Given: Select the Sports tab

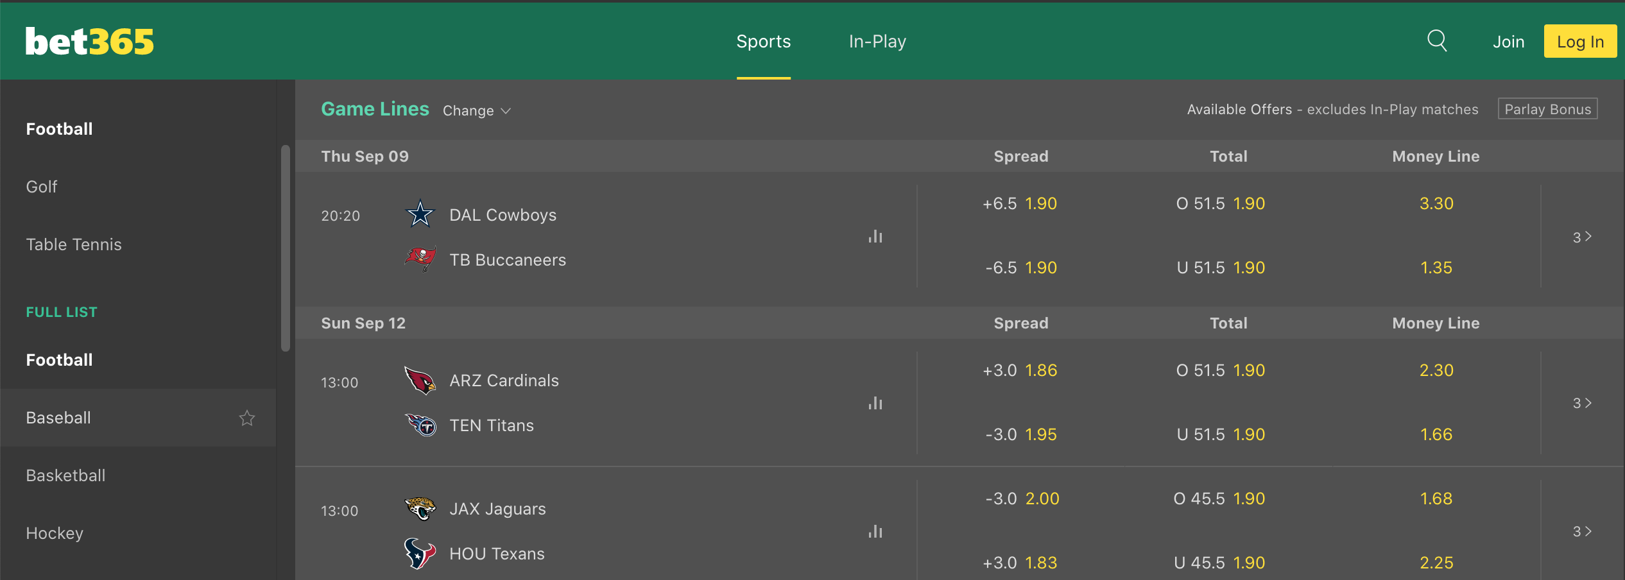Looking at the screenshot, I should coord(764,41).
